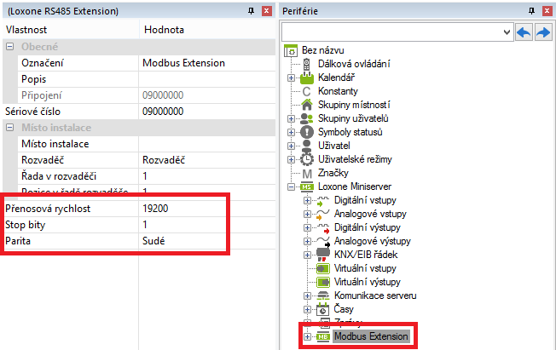The height and width of the screenshot is (350, 556).
Task: Click the Komunikace serveru icon
Action: pos(323,295)
